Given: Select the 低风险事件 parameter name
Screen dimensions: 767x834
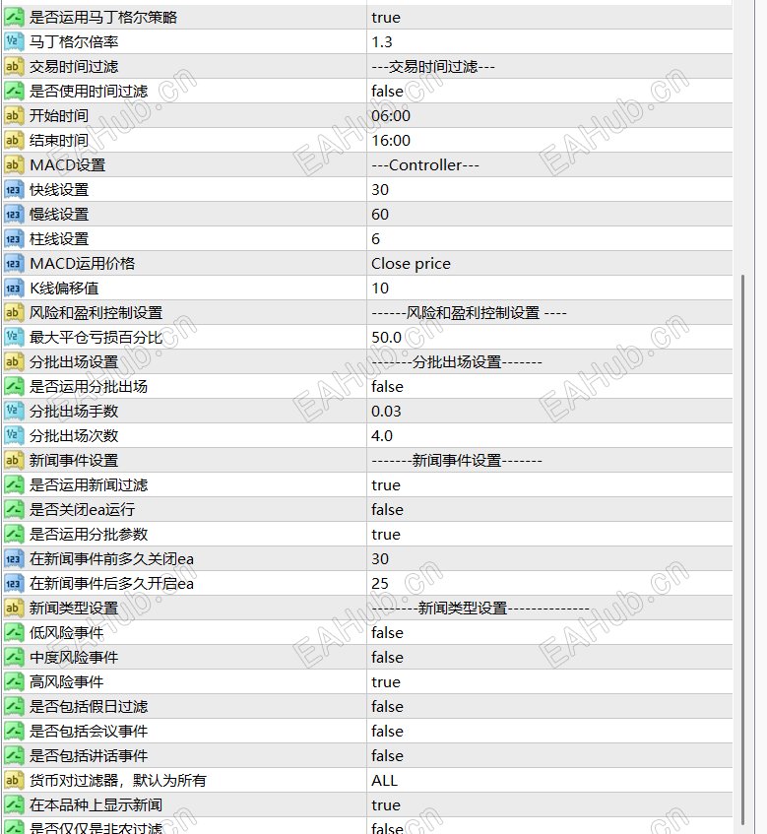Looking at the screenshot, I should pos(67,632).
